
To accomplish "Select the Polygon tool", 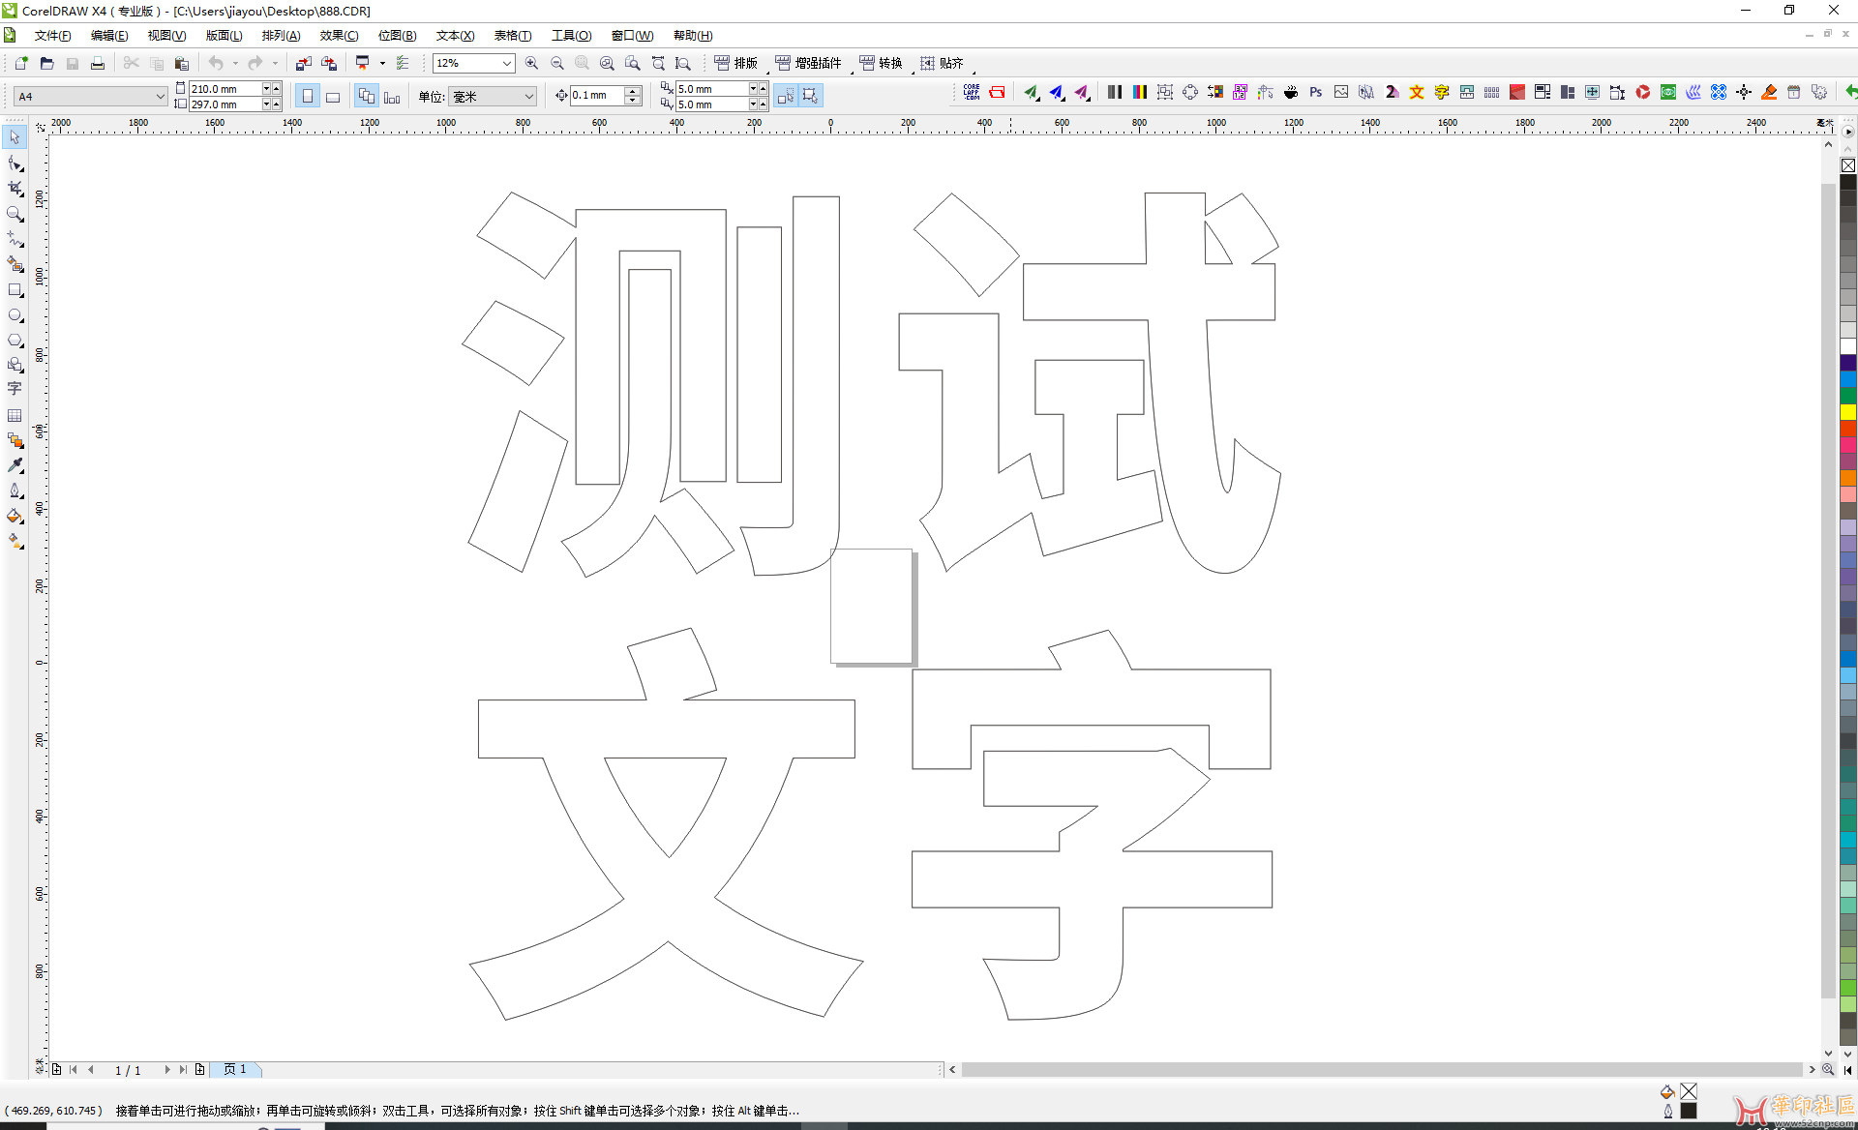I will pyautogui.click(x=15, y=340).
